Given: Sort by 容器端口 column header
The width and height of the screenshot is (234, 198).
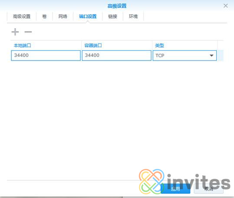Looking at the screenshot, I should (x=93, y=45).
